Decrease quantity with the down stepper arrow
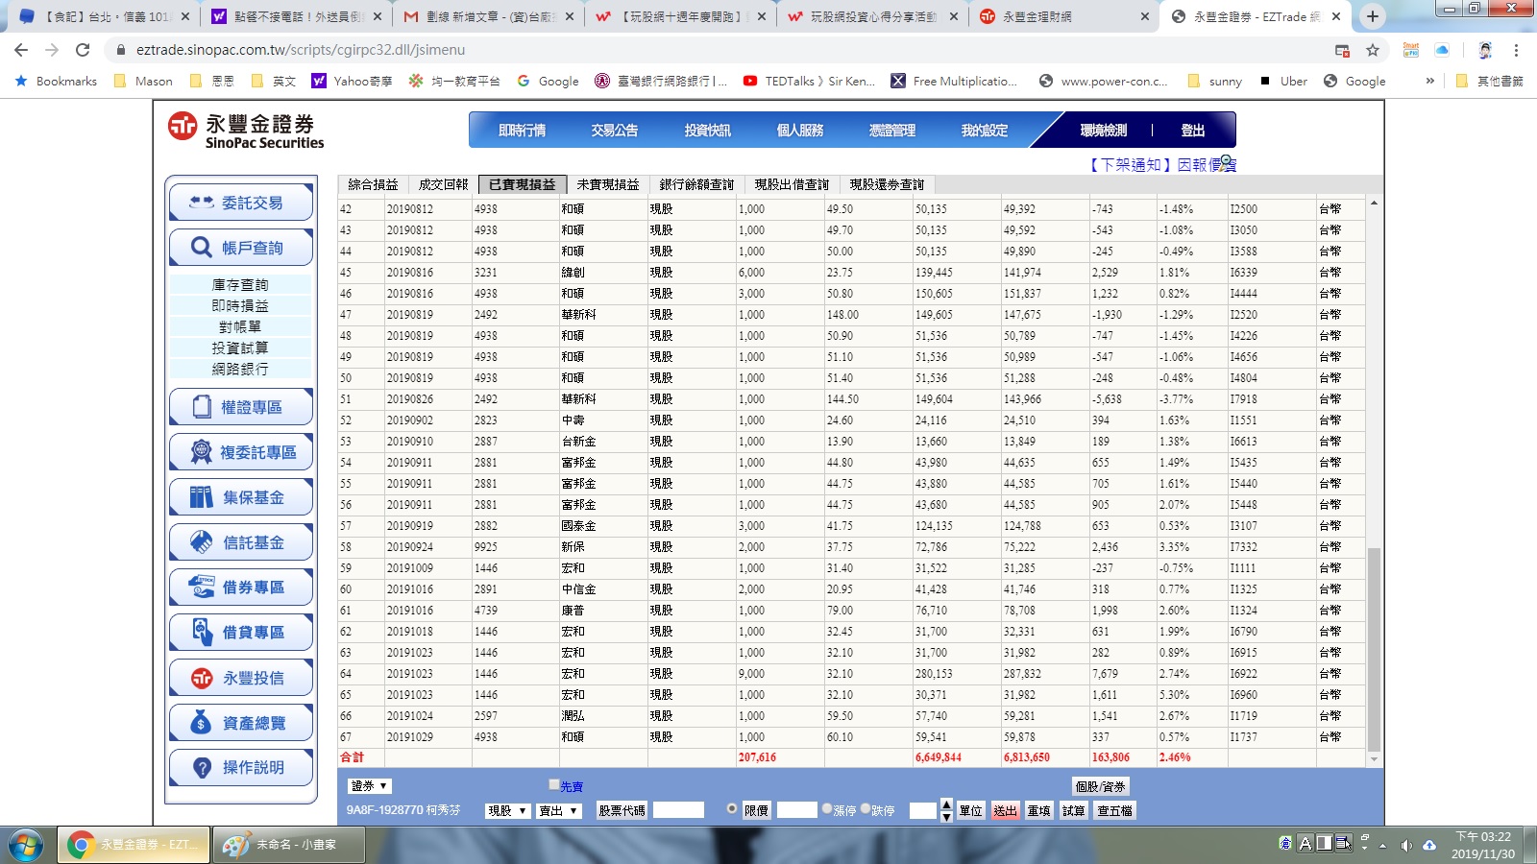Viewport: 1537px width, 864px height. [x=946, y=817]
